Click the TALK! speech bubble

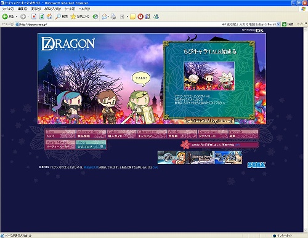(x=141, y=79)
